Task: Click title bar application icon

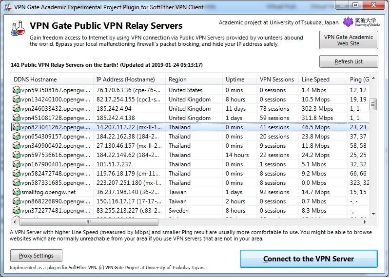Action: pos(7,6)
